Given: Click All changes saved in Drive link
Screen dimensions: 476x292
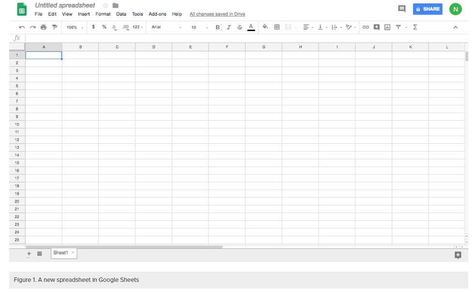Looking at the screenshot, I should click(217, 14).
